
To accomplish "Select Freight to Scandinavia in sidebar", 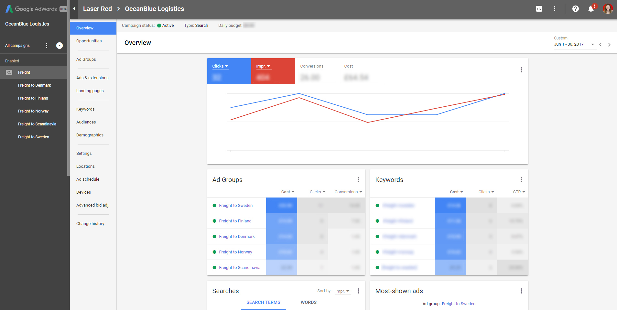I will click(x=37, y=124).
